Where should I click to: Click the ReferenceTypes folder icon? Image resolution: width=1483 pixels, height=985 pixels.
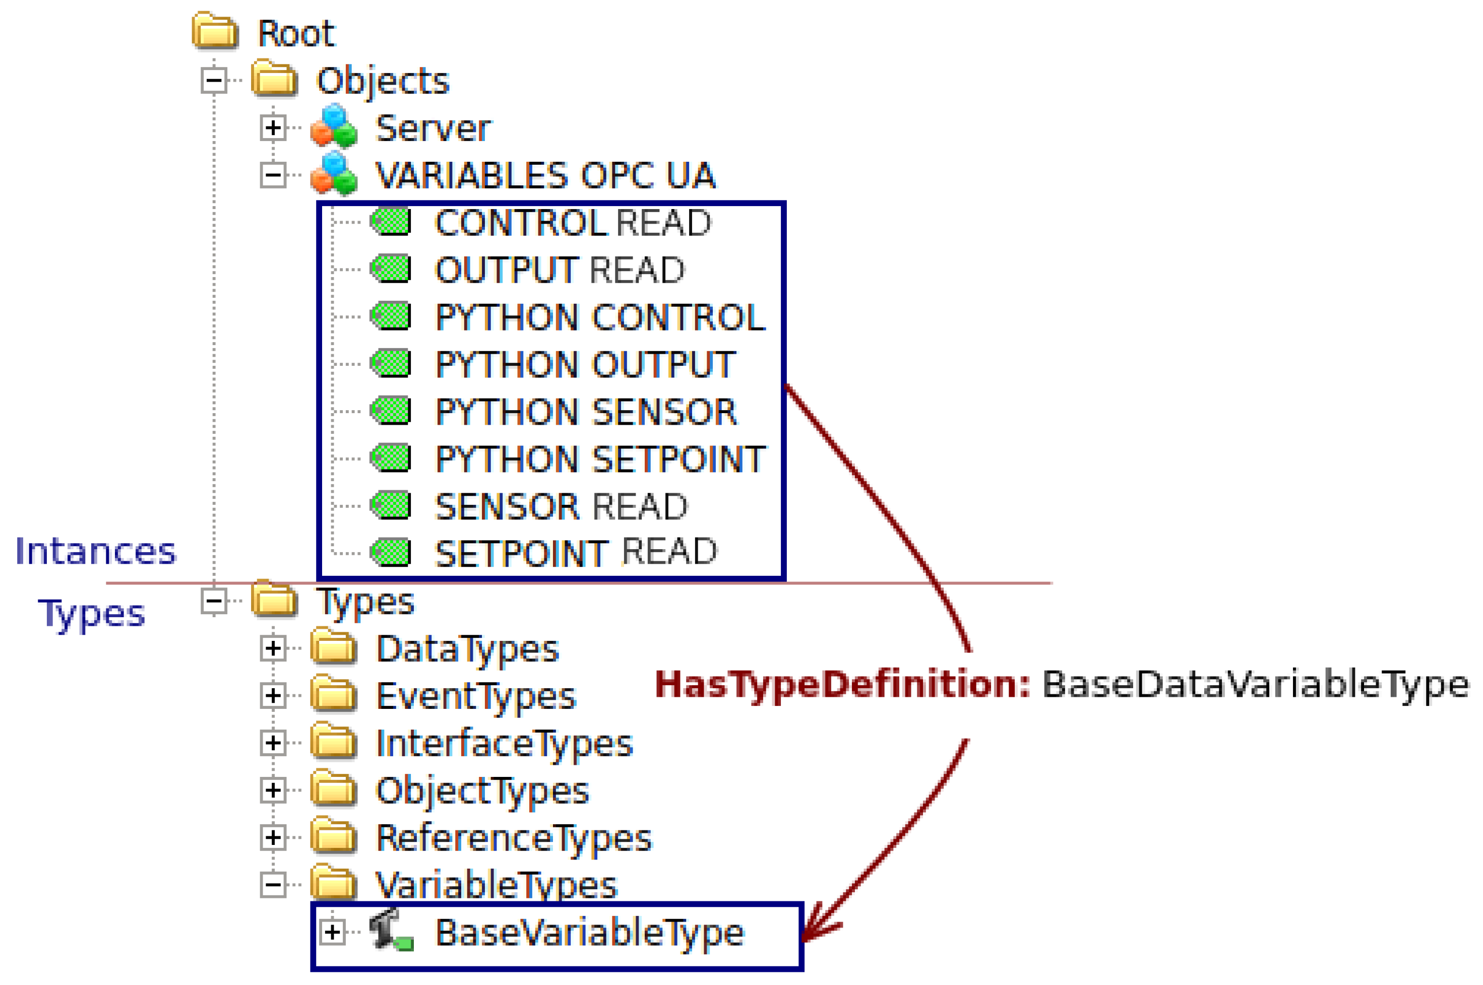tap(334, 837)
